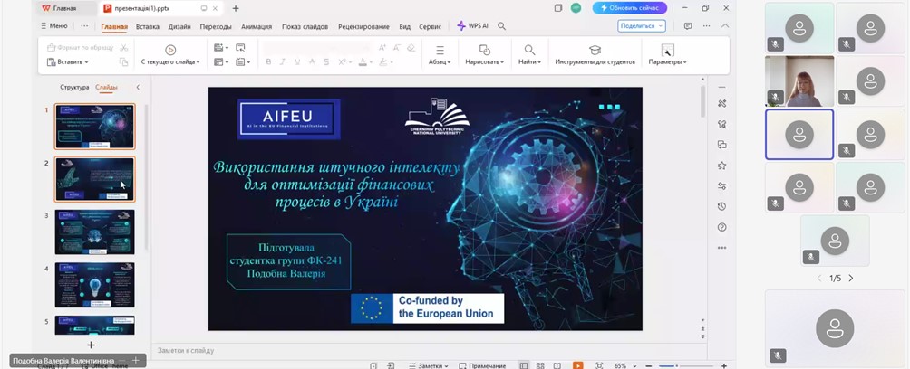Collapse the slides panel with arrow
Image resolution: width=910 pixels, height=369 pixels.
coord(138,88)
